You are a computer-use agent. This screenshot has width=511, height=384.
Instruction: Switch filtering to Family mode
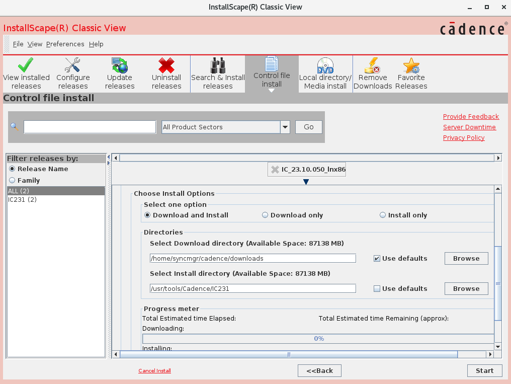click(11, 180)
